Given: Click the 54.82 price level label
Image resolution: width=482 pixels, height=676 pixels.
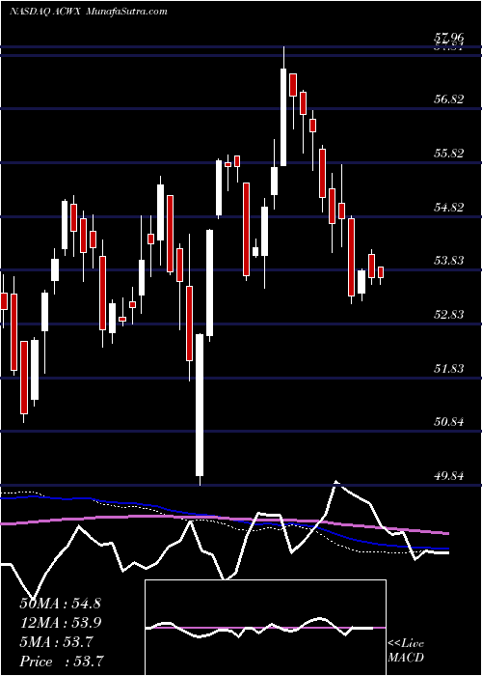Looking at the screenshot, I should pos(449,207).
